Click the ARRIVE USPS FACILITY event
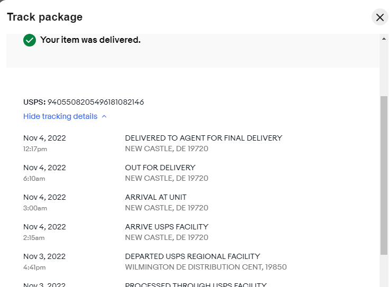Screen dimensions: 389x287 coord(166,226)
